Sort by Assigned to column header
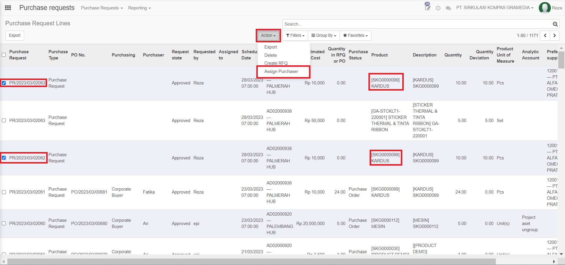Image resolution: width=565 pixels, height=265 pixels. (228, 55)
